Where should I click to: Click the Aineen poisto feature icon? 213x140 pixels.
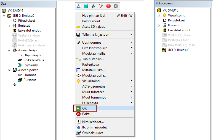pos(15,70)
